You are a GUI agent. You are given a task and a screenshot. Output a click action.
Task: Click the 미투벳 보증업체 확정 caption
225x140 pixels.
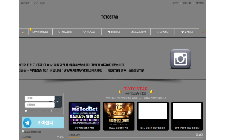click(84, 128)
